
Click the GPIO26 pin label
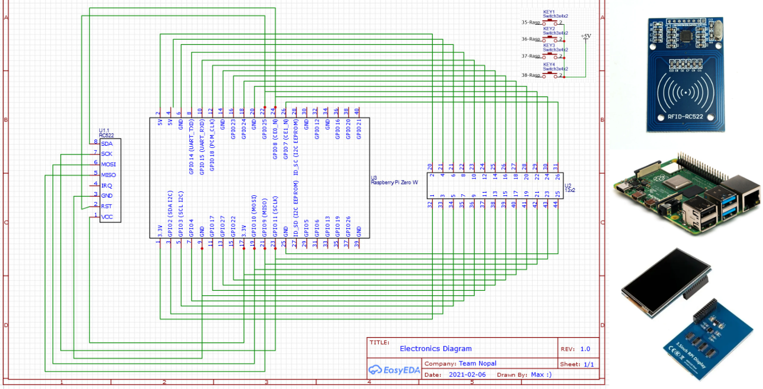348,226
